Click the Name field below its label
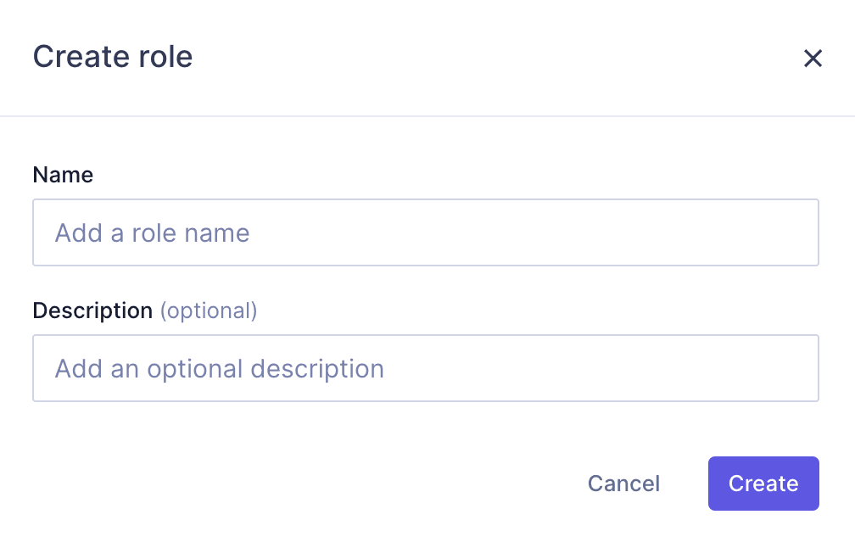The height and width of the screenshot is (548, 855). [425, 232]
